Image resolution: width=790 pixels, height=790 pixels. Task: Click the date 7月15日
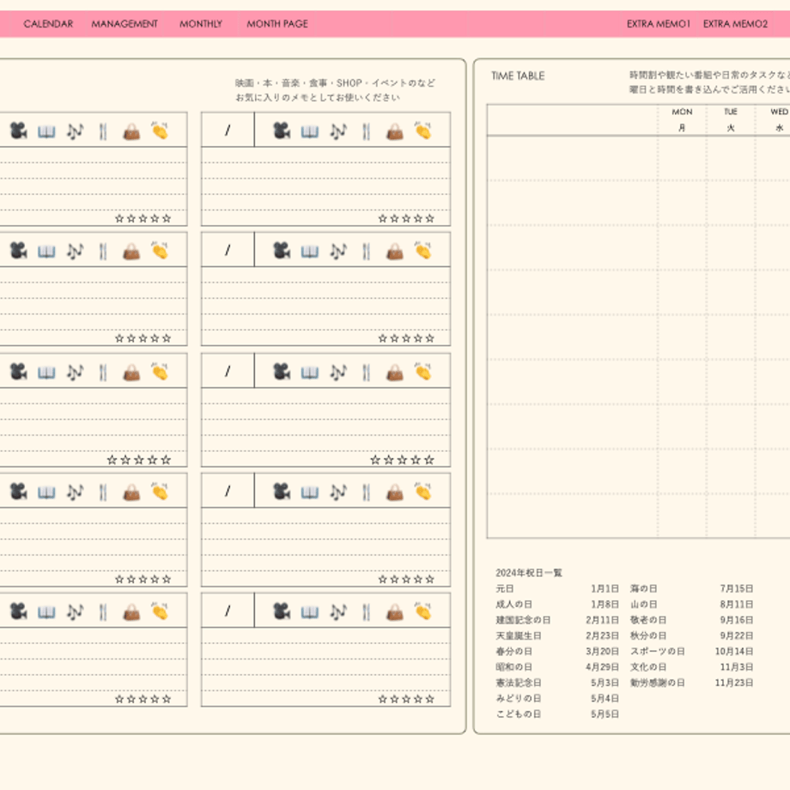(x=737, y=588)
